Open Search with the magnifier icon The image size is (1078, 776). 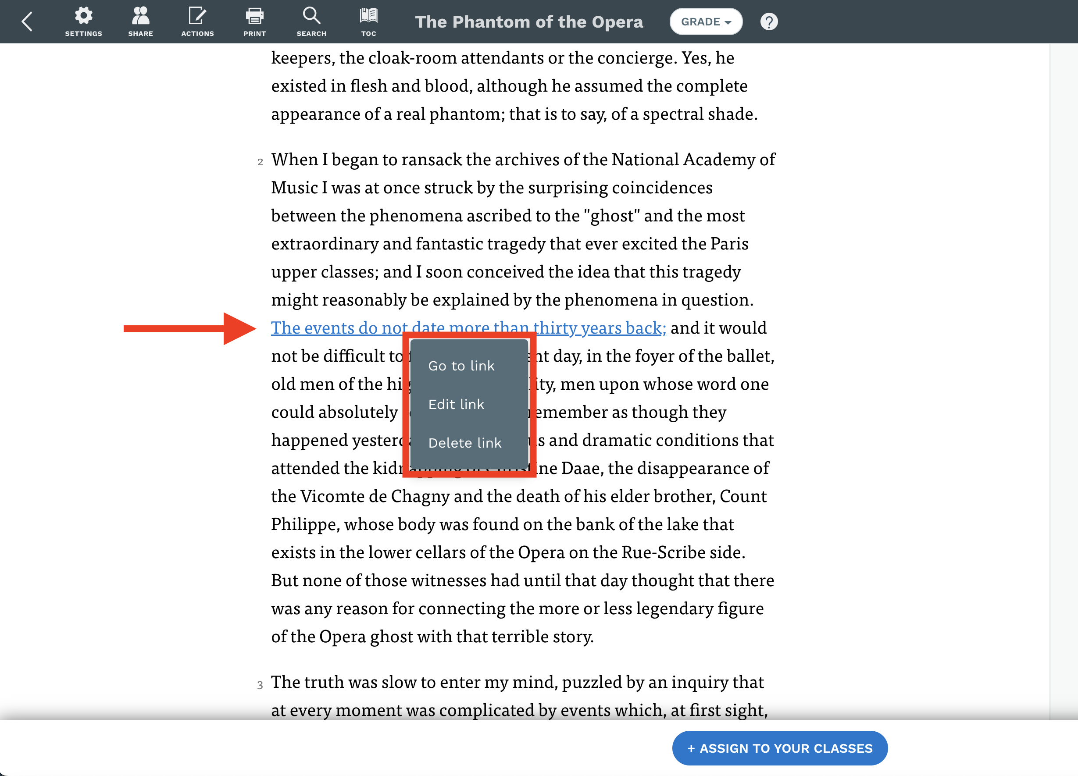point(312,22)
